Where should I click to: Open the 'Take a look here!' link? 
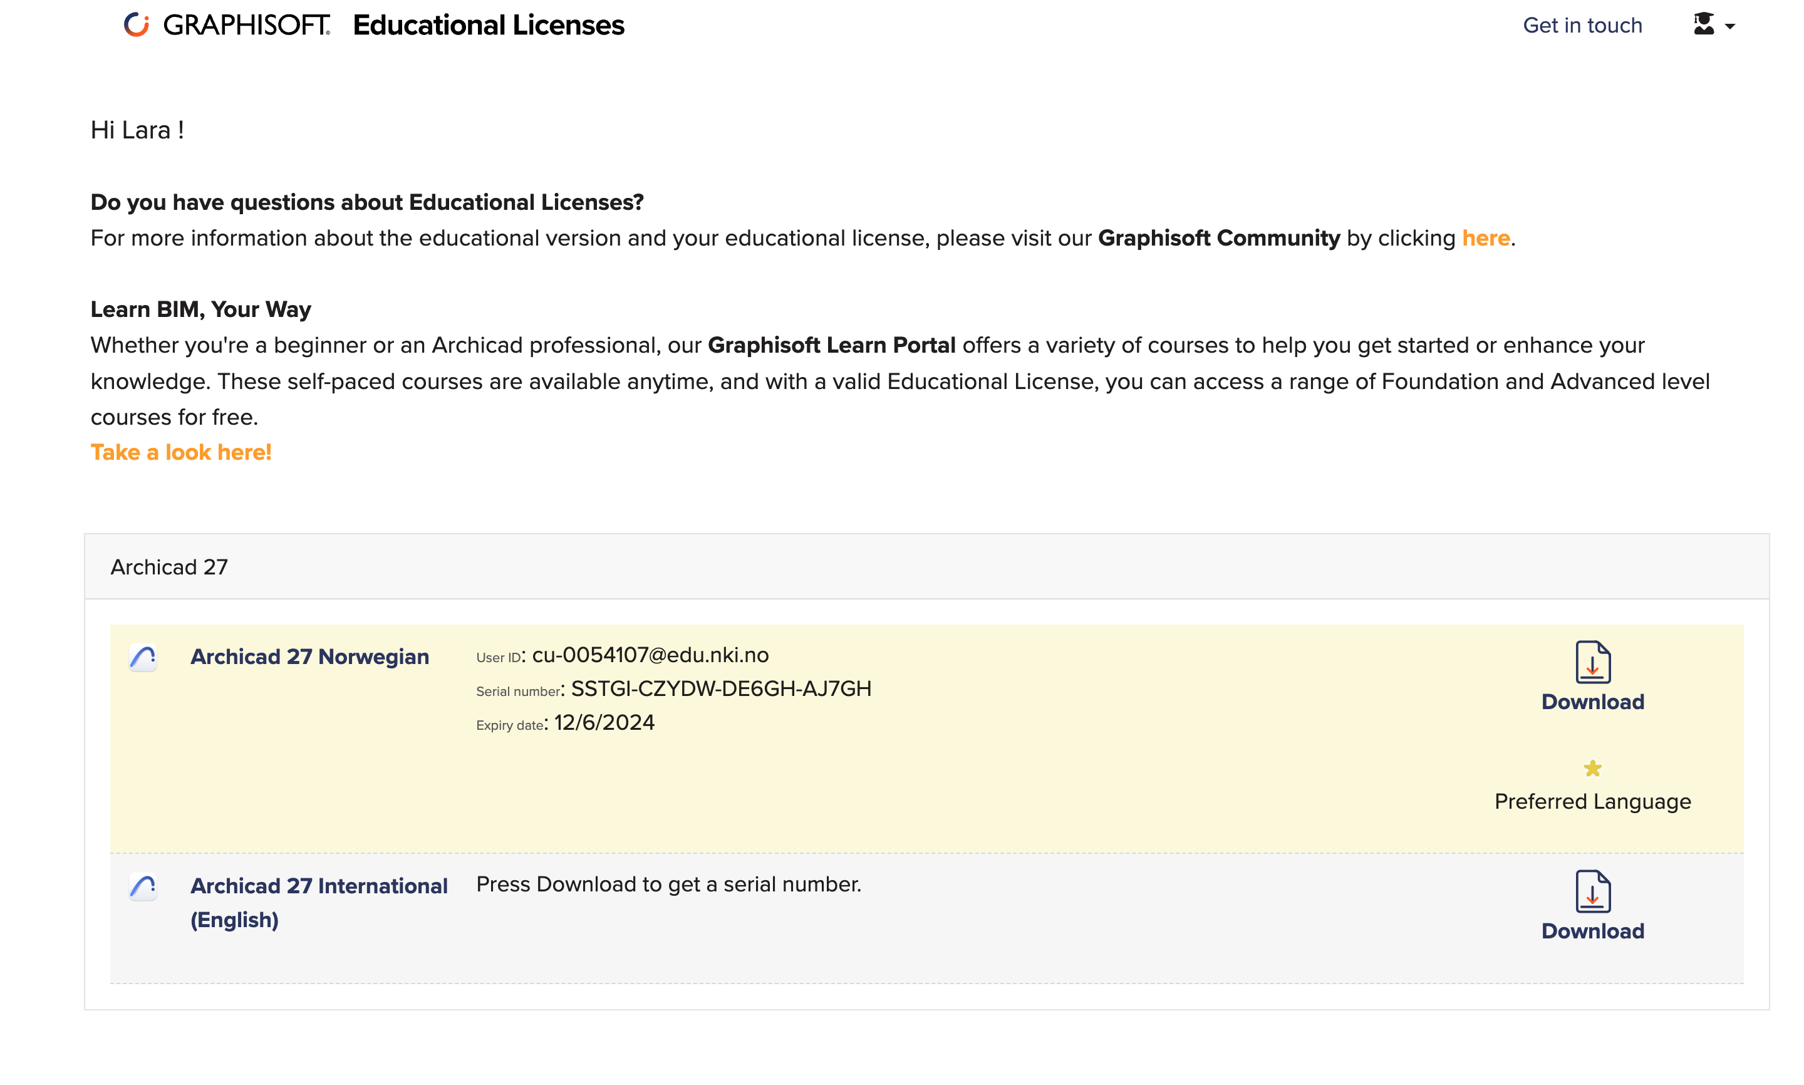point(180,452)
